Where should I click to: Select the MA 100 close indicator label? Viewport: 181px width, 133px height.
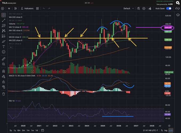(15, 31)
